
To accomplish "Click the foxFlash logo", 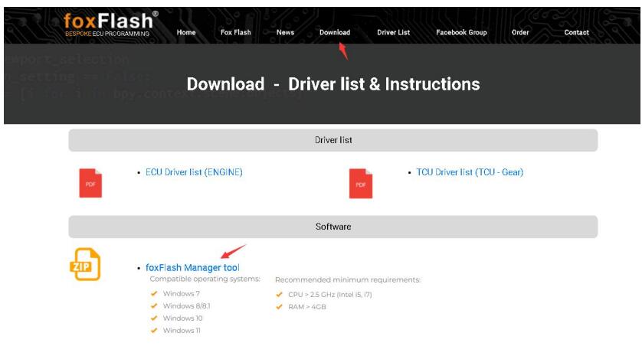I will click(110, 24).
